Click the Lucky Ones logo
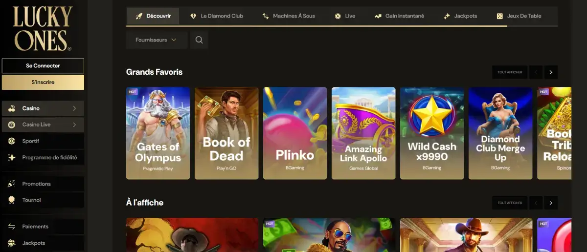587x252 pixels. (x=43, y=28)
